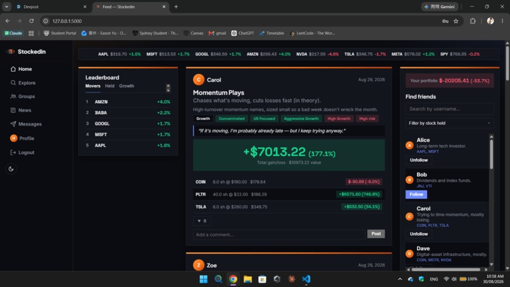Click the TSLA holding row
This screenshot has height=287, width=510.
[289, 207]
